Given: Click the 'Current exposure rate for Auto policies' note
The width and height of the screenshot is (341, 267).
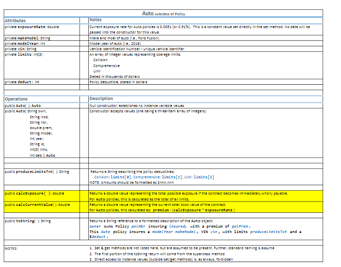Looking at the screenshot, I should (x=200, y=30).
